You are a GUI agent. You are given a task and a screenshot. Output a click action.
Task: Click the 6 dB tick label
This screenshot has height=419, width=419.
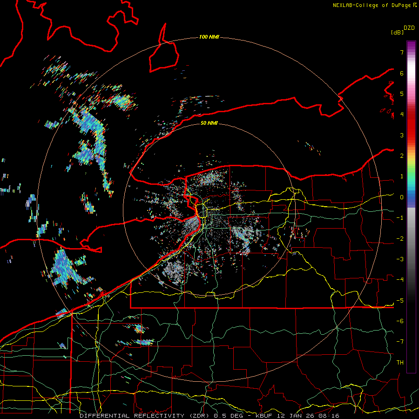[402, 73]
